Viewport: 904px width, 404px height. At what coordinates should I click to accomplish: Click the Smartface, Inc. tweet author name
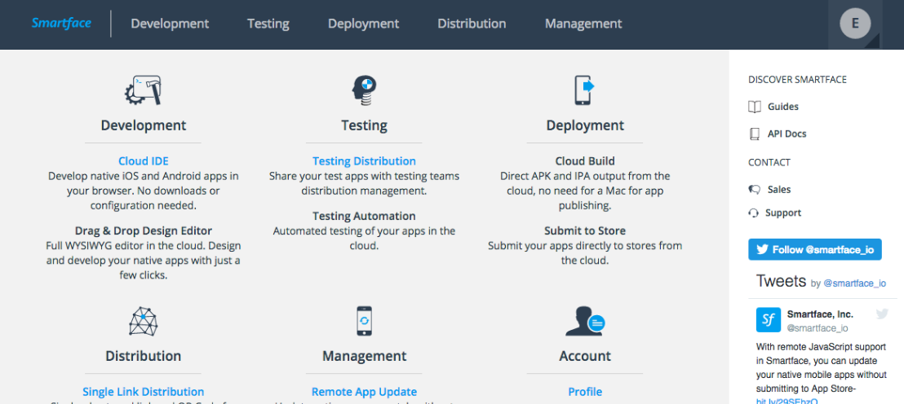tap(820, 314)
